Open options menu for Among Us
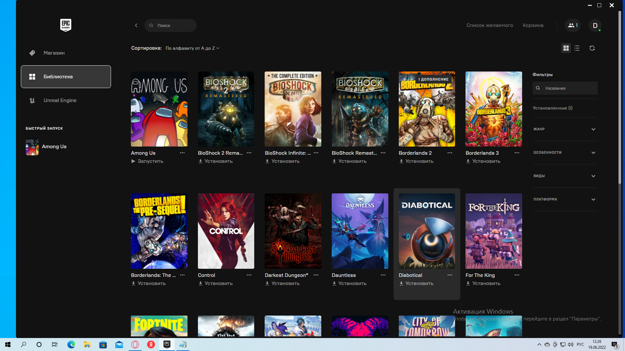Screen dimensions: 625x351 (x=182, y=153)
